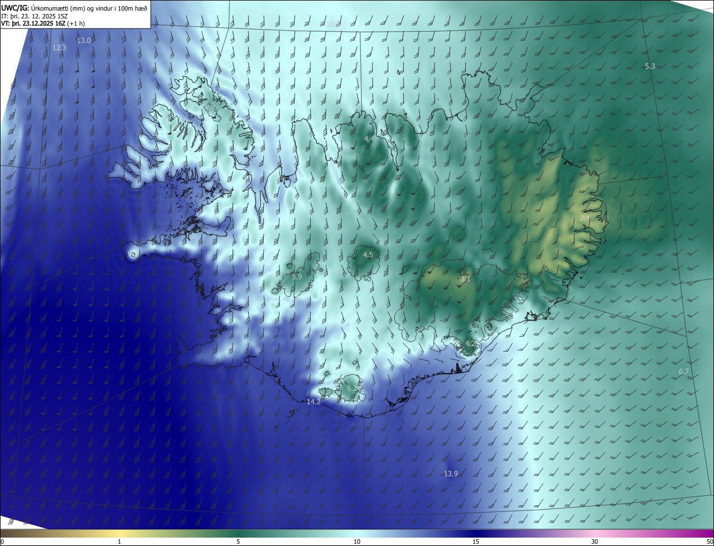Click the 6.2 value in south Iceland
Viewport: 714px width, 546px height.
(x=352, y=388)
